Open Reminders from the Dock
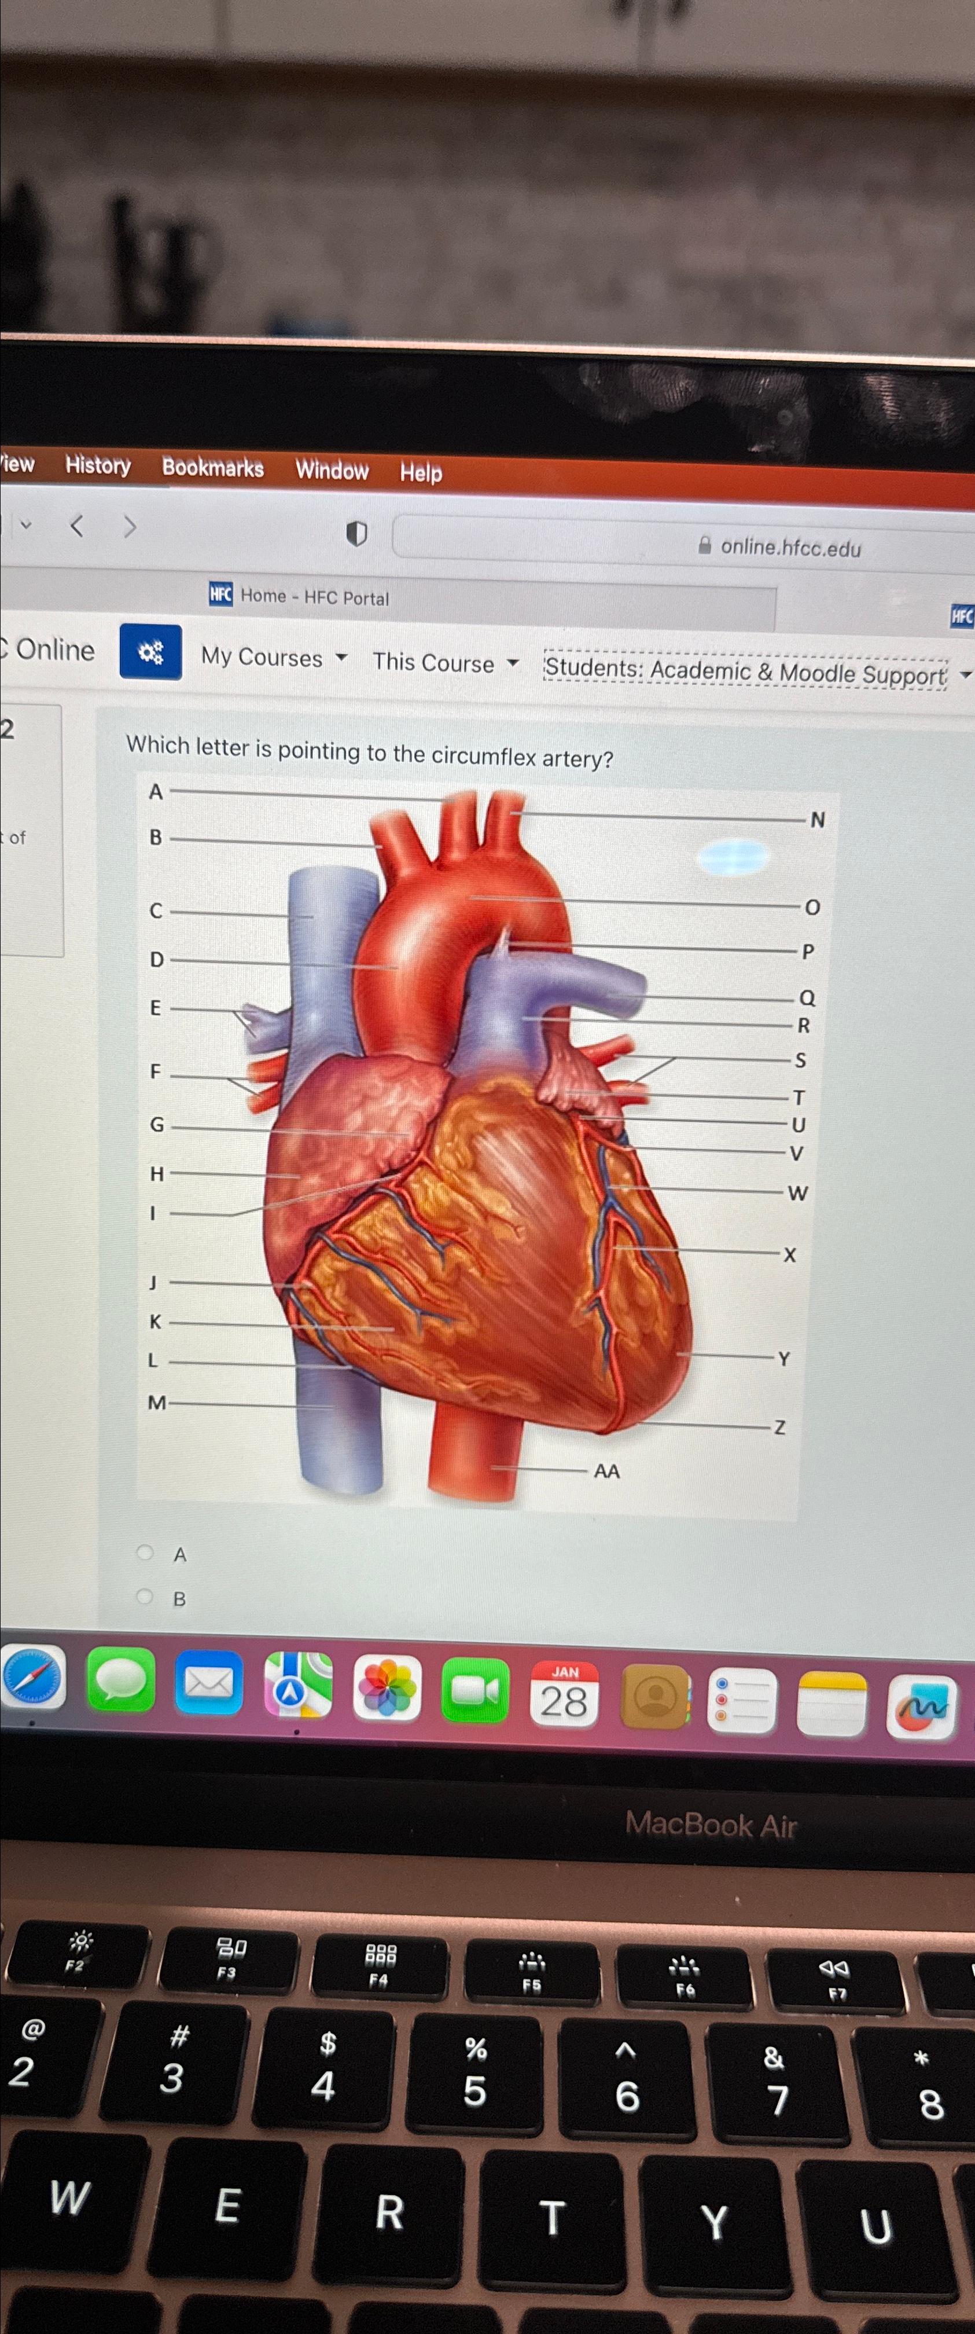Image resolution: width=975 pixels, height=2334 pixels. [741, 1696]
